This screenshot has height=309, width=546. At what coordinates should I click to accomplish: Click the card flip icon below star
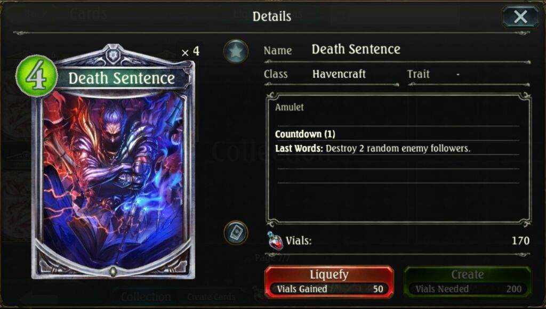click(236, 232)
